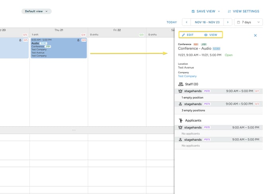Click the Save View disk icon
This screenshot has height=194, width=267.
[x=193, y=12]
